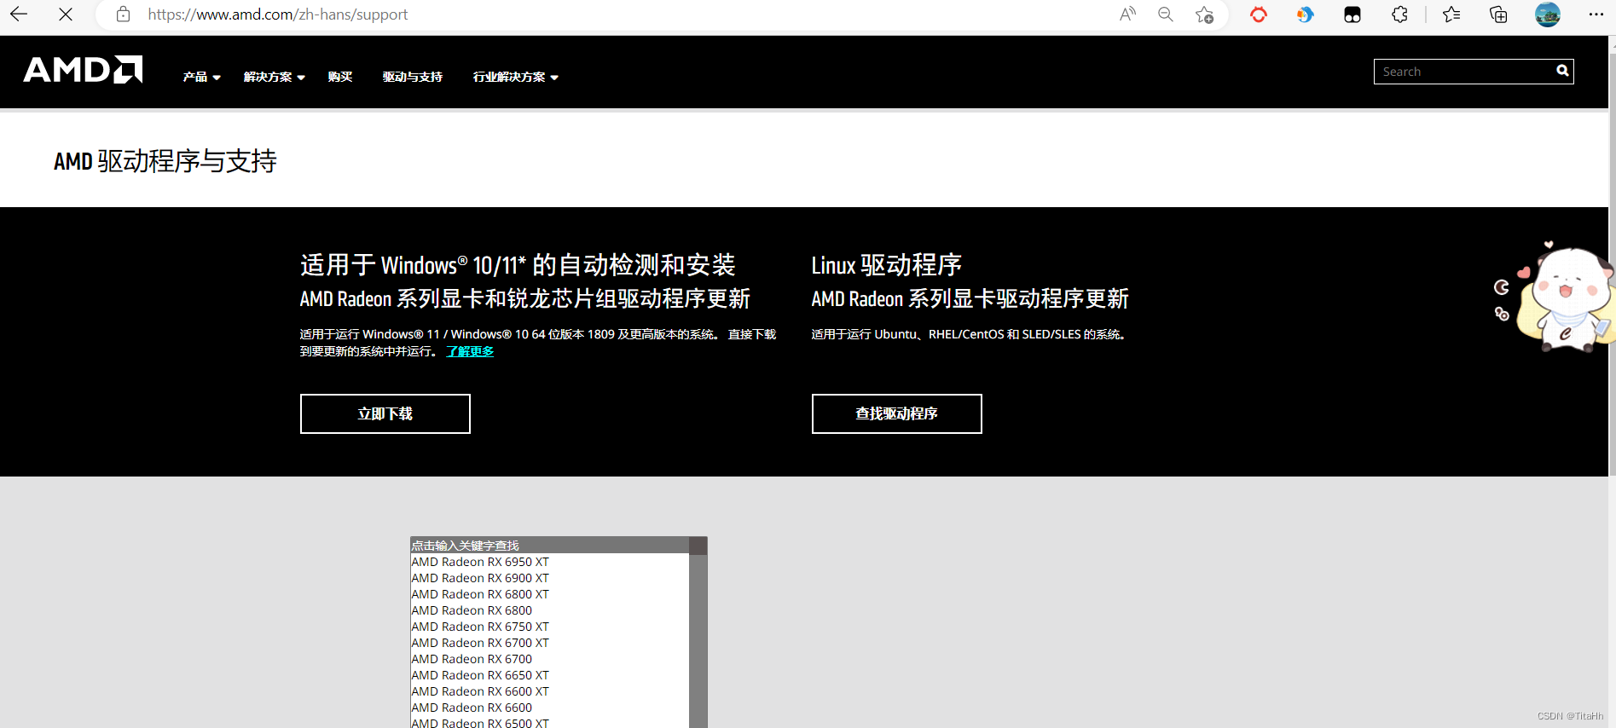
Task: Select AMD Radeon RX 6800
Action: [472, 610]
